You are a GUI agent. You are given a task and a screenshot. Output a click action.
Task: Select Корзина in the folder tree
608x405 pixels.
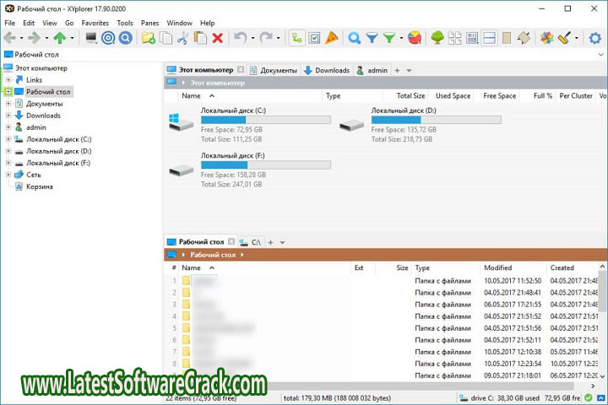(x=39, y=186)
